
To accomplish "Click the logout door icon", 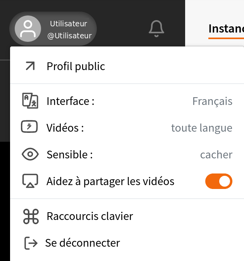I will pyautogui.click(x=31, y=243).
